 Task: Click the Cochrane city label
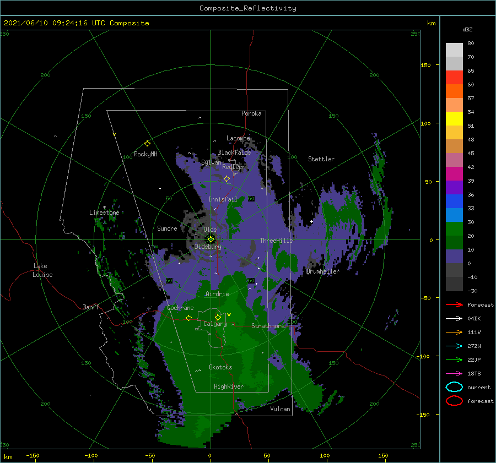tap(181, 308)
